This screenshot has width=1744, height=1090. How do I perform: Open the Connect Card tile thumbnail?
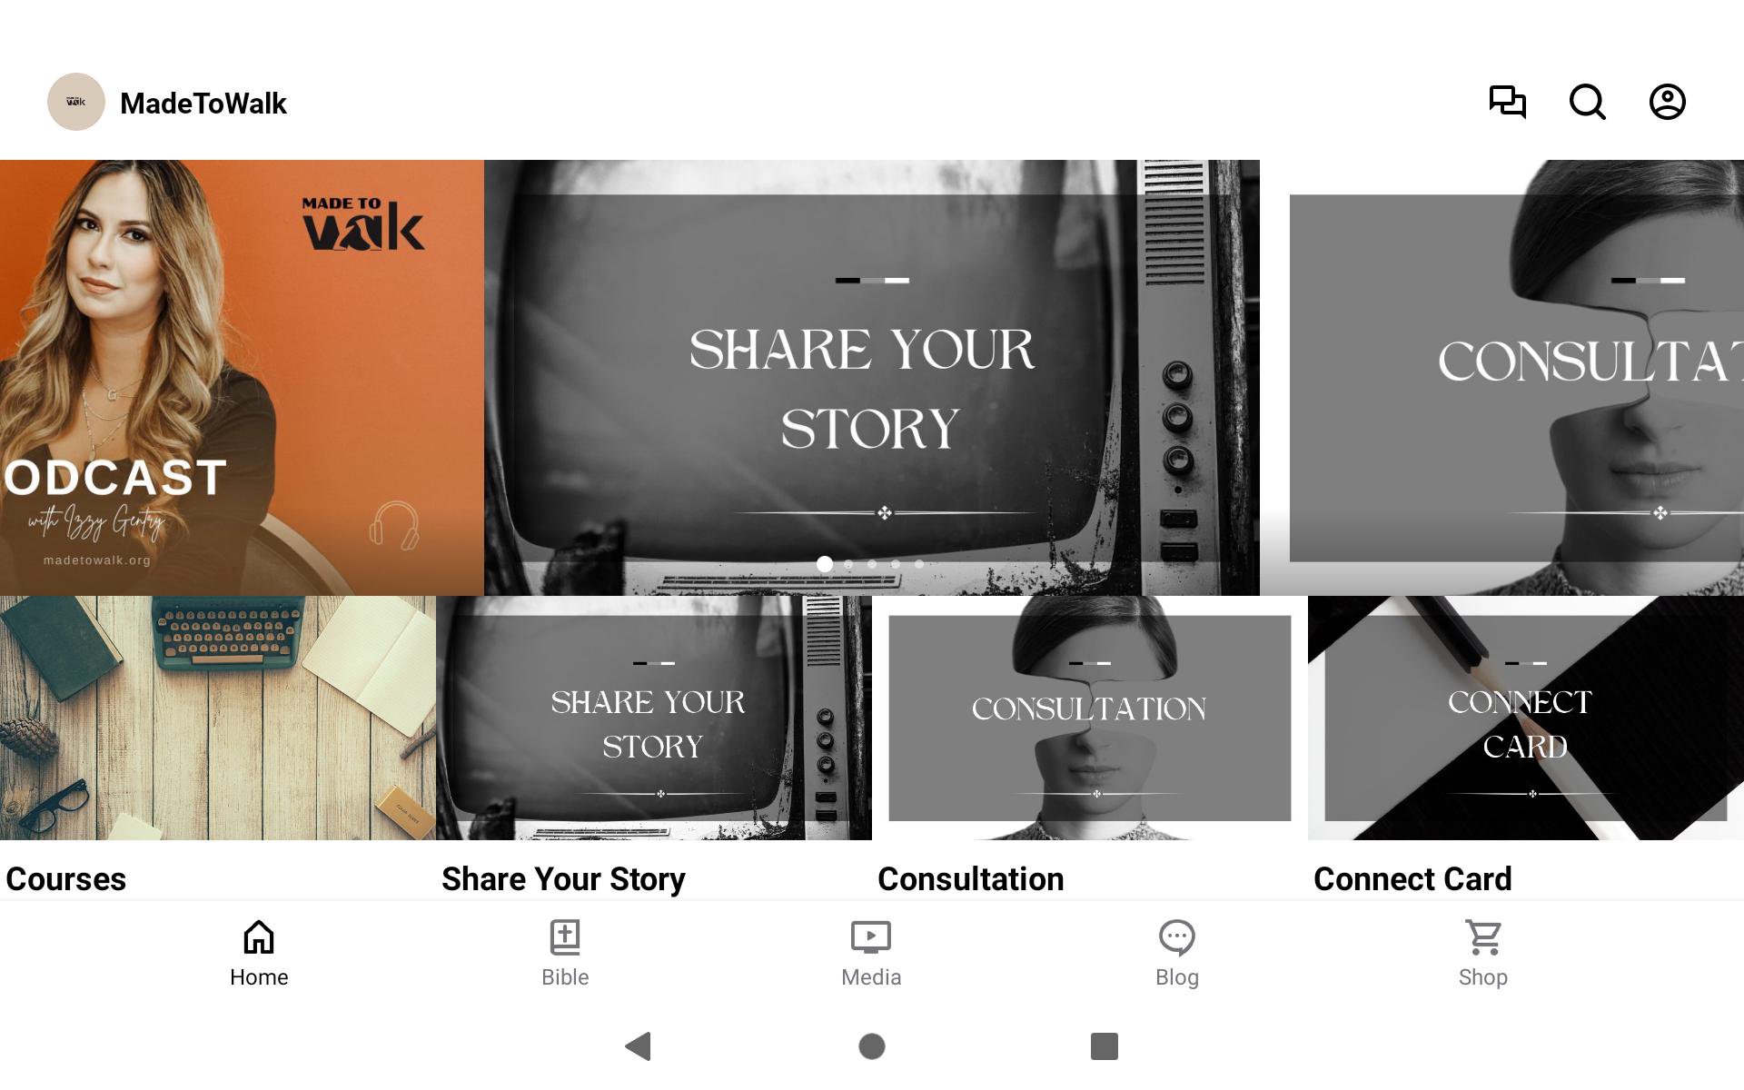[x=1526, y=718]
